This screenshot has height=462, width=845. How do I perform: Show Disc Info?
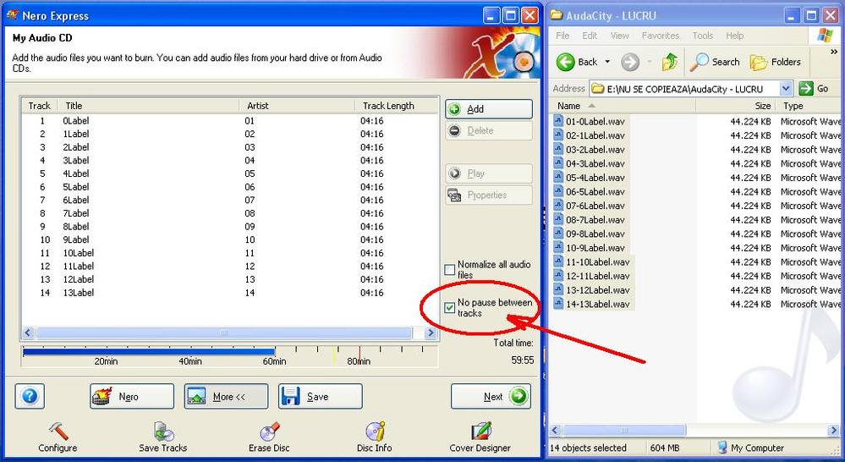[374, 437]
